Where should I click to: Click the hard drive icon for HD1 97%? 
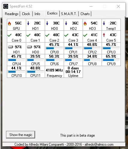click(x=11, y=47)
